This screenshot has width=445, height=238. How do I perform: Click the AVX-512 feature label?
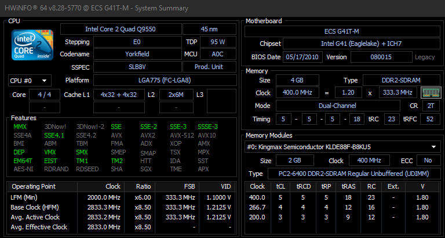pos(182,135)
